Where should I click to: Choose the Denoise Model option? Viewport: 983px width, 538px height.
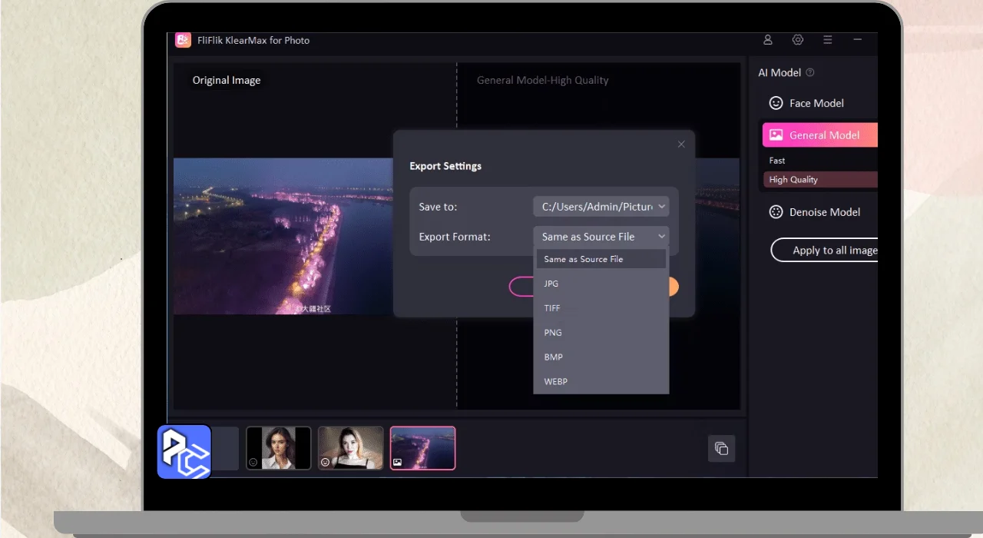tap(823, 212)
